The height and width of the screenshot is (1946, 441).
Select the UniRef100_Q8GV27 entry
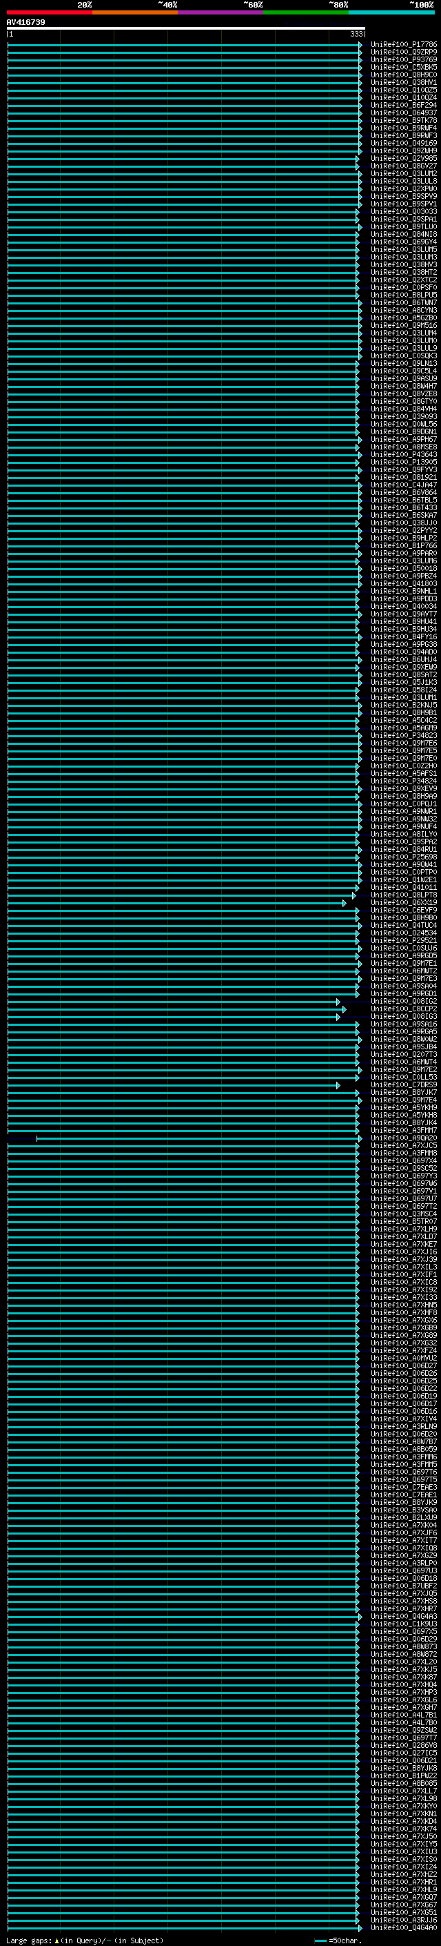[404, 166]
